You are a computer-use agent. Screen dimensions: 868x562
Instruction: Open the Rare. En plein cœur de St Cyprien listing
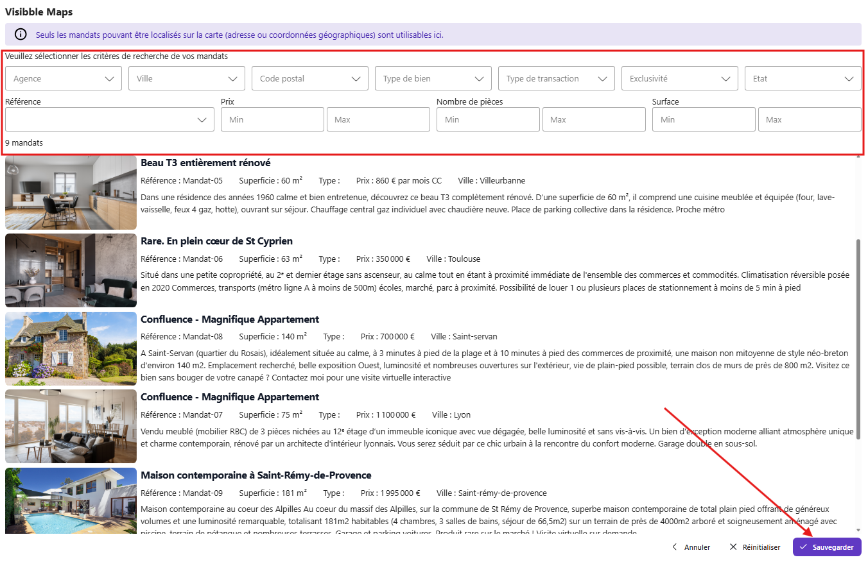216,241
